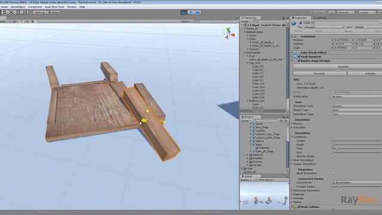
Task: Click the bend prefab icon
Action: 254,124
